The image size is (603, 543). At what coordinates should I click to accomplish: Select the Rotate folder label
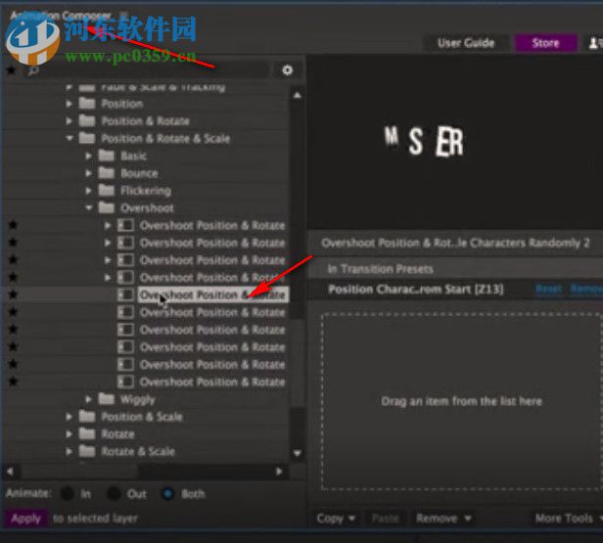click(x=117, y=433)
